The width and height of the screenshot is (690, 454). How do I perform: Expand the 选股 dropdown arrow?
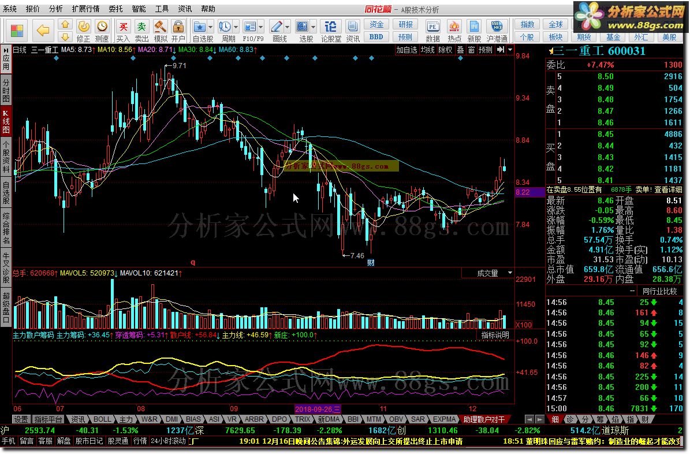tap(314, 27)
